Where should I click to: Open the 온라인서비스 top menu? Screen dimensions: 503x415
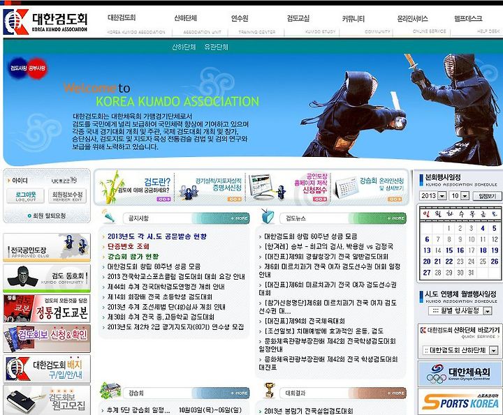413,19
